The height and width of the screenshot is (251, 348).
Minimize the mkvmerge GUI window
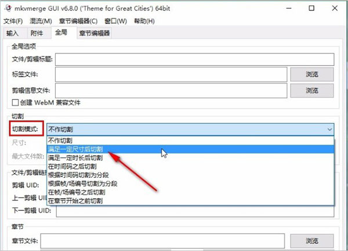pos(289,9)
